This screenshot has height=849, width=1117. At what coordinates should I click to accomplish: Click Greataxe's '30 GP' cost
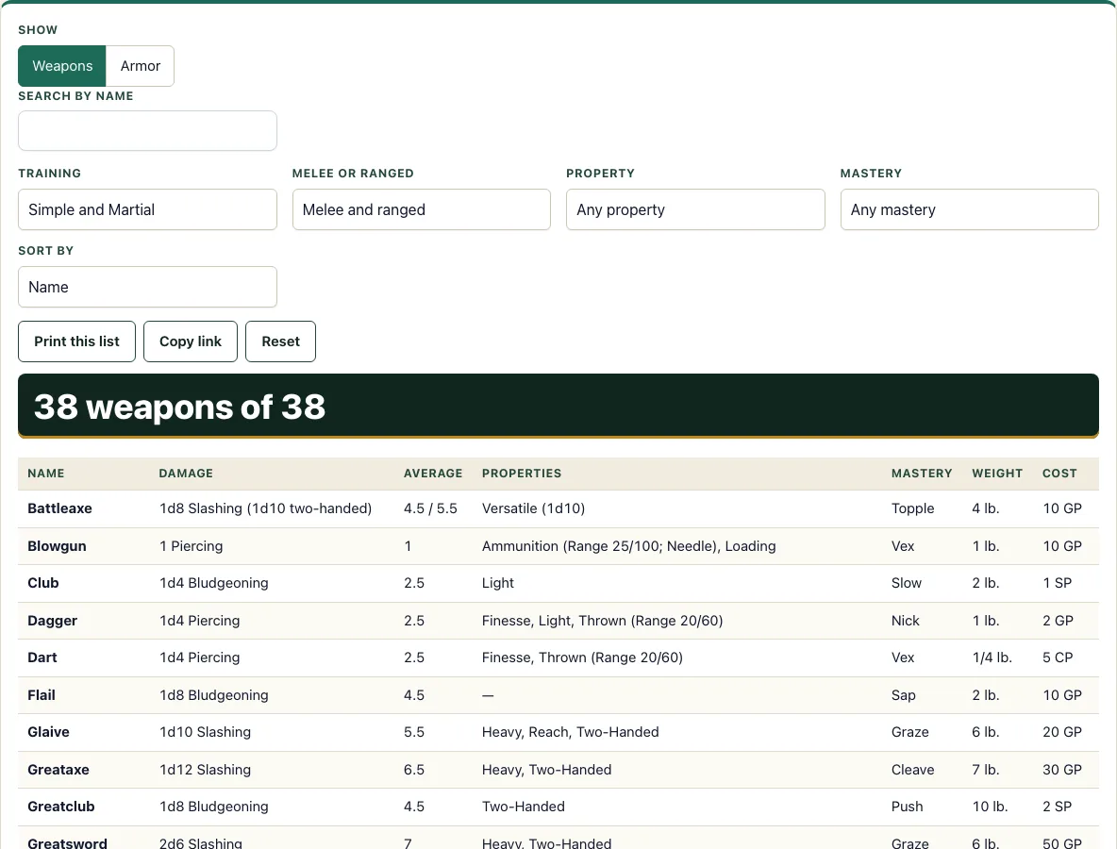click(1062, 770)
